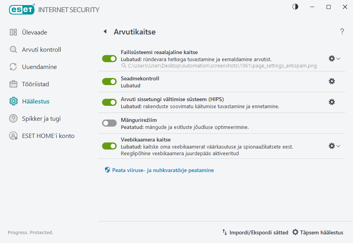Select the Ülevaade sidebar icon

tap(14, 32)
